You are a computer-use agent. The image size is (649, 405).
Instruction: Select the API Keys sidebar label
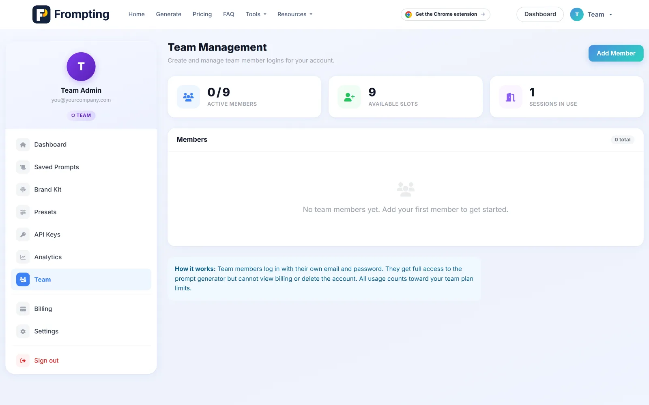click(x=47, y=234)
